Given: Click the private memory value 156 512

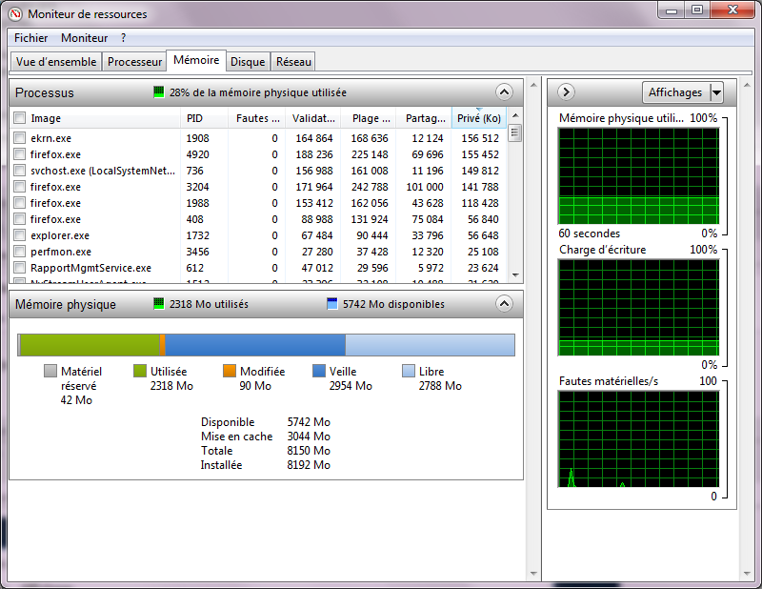Looking at the screenshot, I should click(x=480, y=138).
